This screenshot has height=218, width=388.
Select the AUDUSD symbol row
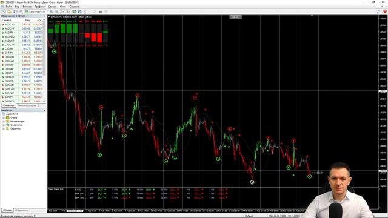point(22,41)
